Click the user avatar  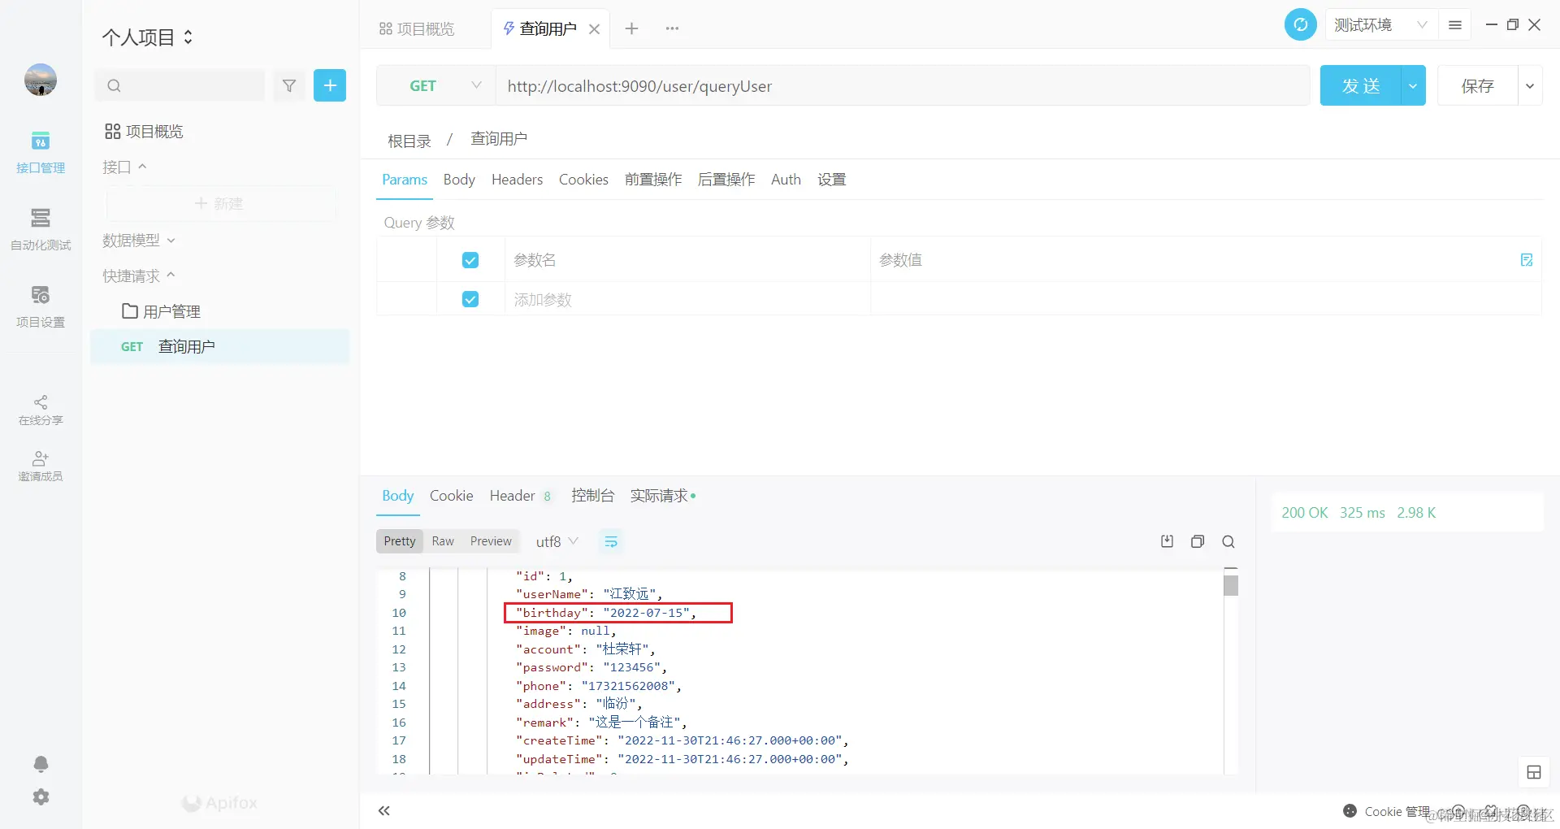41,80
